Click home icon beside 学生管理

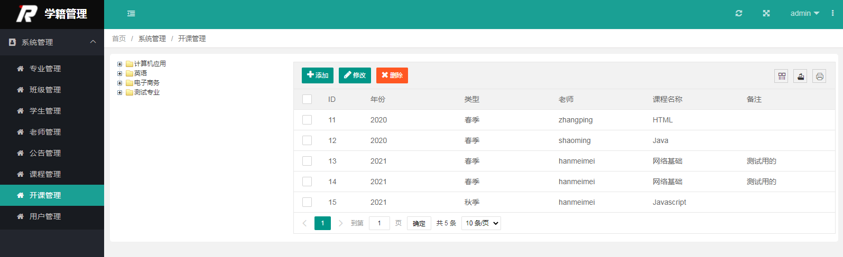pyautogui.click(x=20, y=111)
